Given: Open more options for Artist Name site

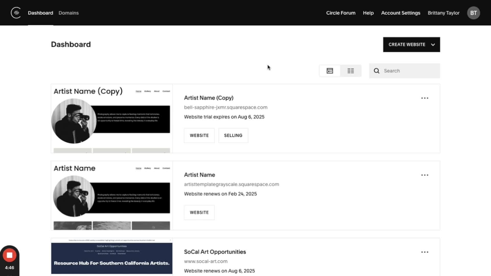Looking at the screenshot, I should click(425, 175).
